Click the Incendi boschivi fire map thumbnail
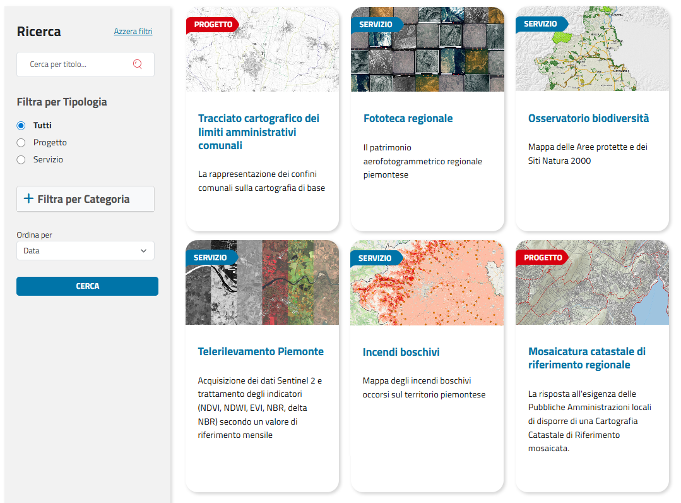Image resolution: width=681 pixels, height=503 pixels. click(x=427, y=282)
